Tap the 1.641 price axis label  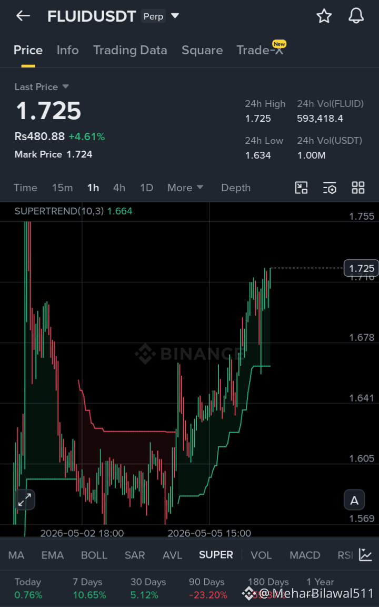(x=362, y=398)
